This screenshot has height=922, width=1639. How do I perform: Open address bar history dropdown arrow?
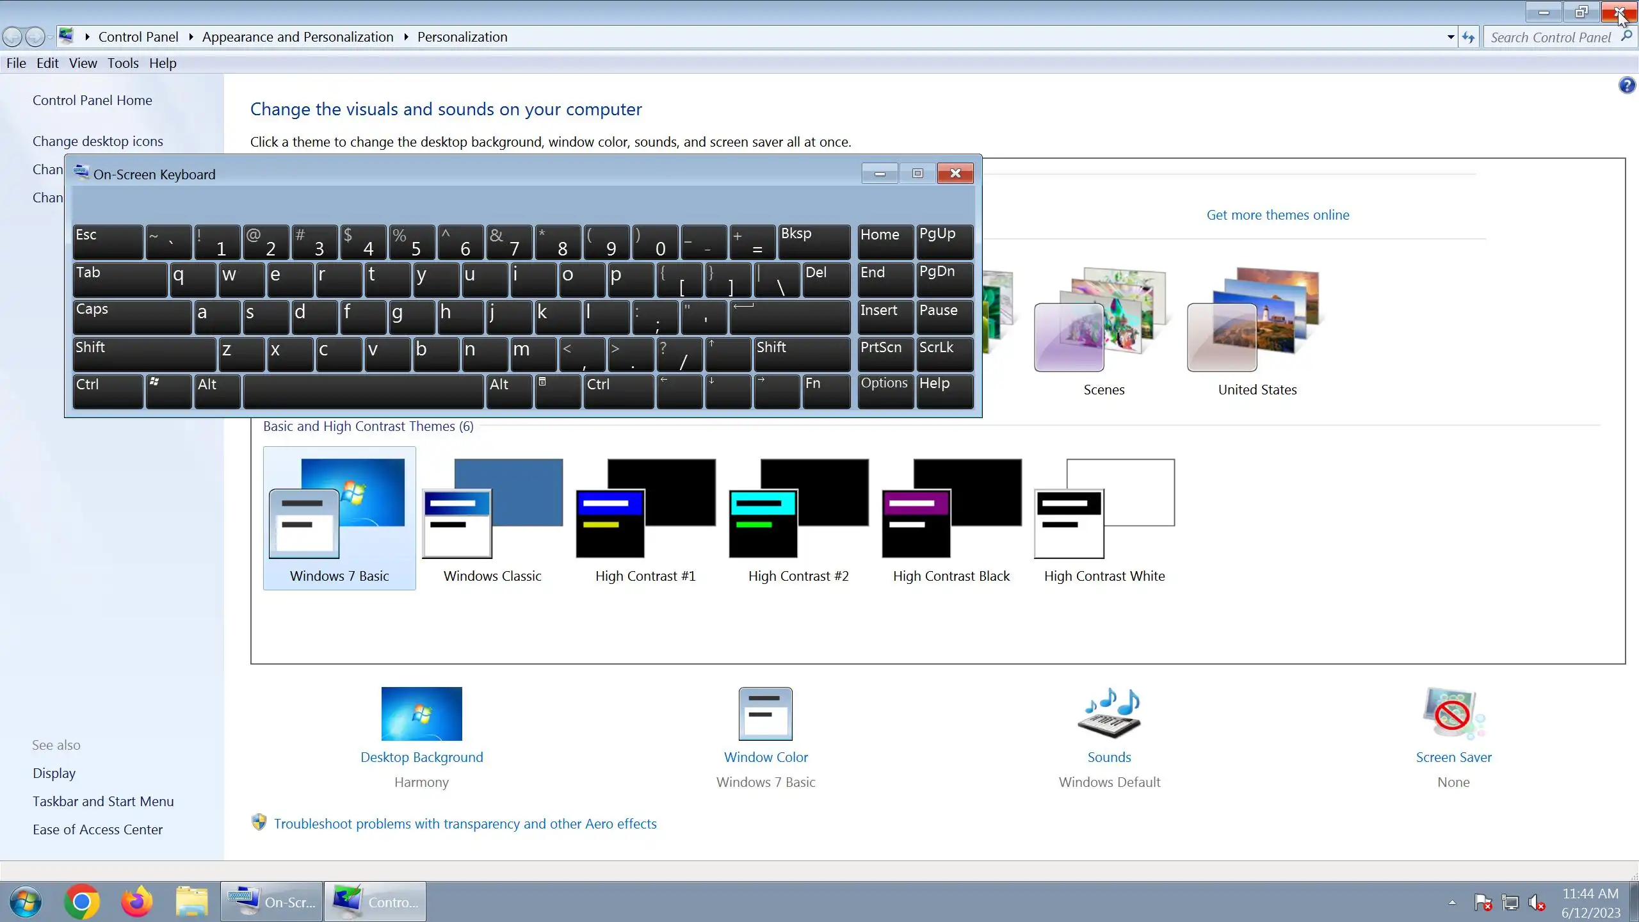pyautogui.click(x=1450, y=38)
